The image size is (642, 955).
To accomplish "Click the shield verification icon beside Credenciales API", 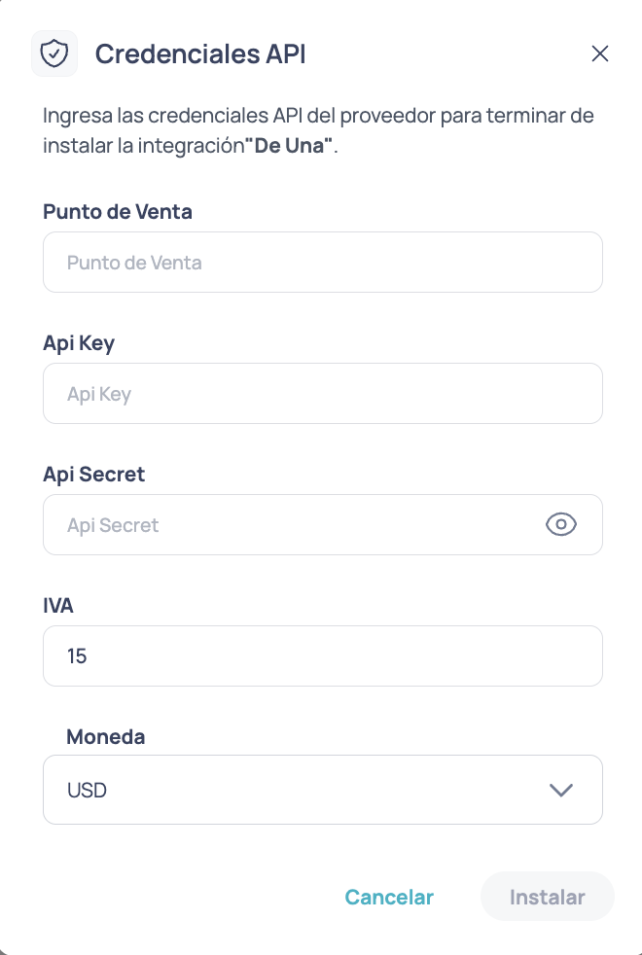I will (x=54, y=53).
